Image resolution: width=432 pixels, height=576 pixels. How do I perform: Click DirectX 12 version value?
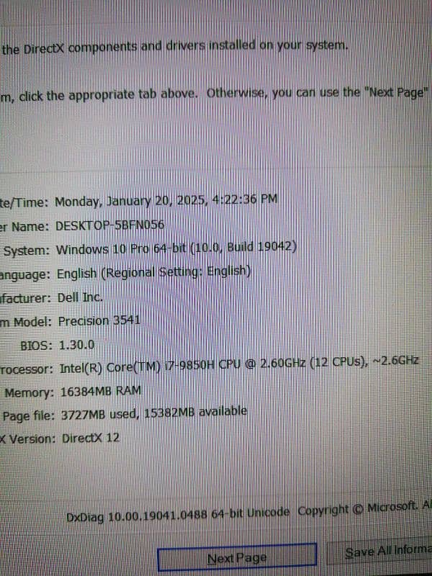click(x=91, y=438)
